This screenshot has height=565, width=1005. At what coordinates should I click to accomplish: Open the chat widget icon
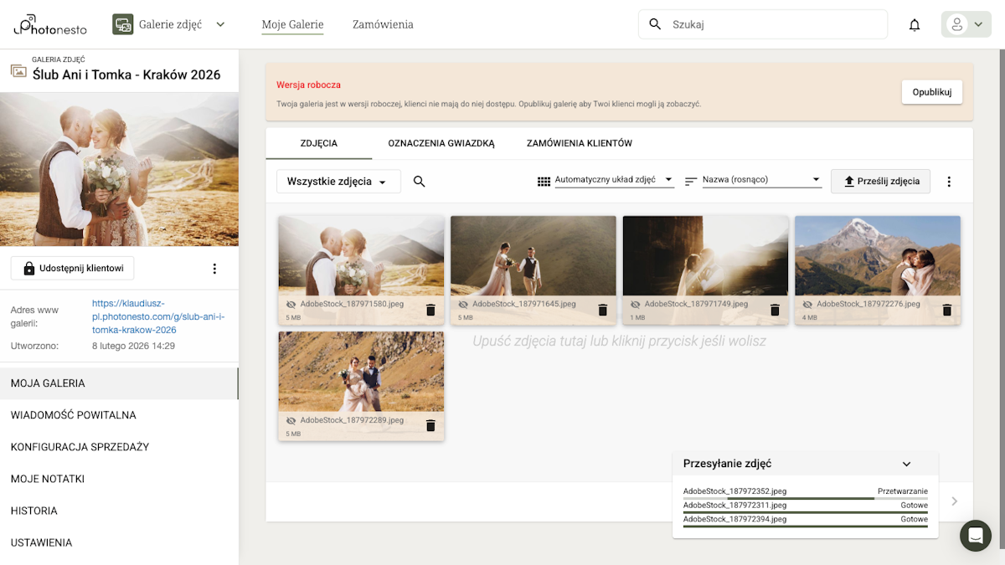(975, 536)
